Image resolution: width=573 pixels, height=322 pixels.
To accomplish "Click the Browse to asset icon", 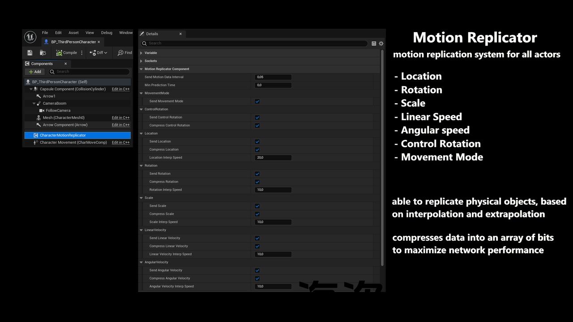I will click(43, 53).
